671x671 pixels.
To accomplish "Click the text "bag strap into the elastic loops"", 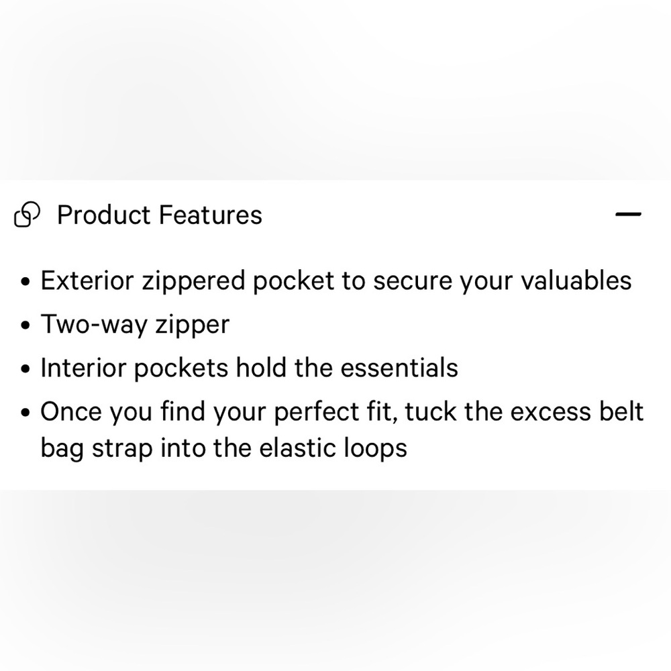I will tap(223, 448).
